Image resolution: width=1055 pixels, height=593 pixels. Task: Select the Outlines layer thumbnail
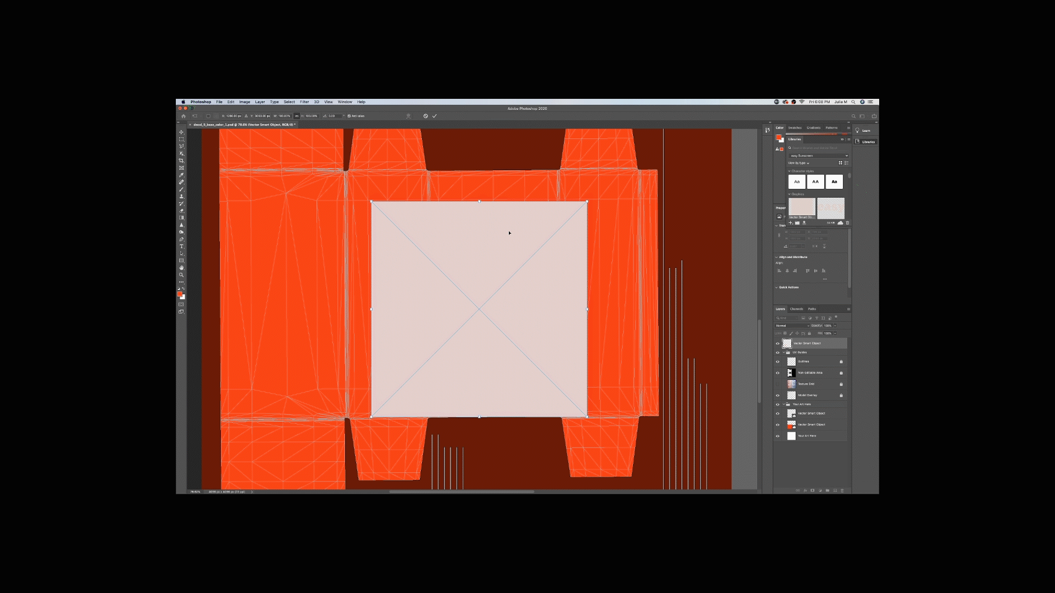[791, 362]
